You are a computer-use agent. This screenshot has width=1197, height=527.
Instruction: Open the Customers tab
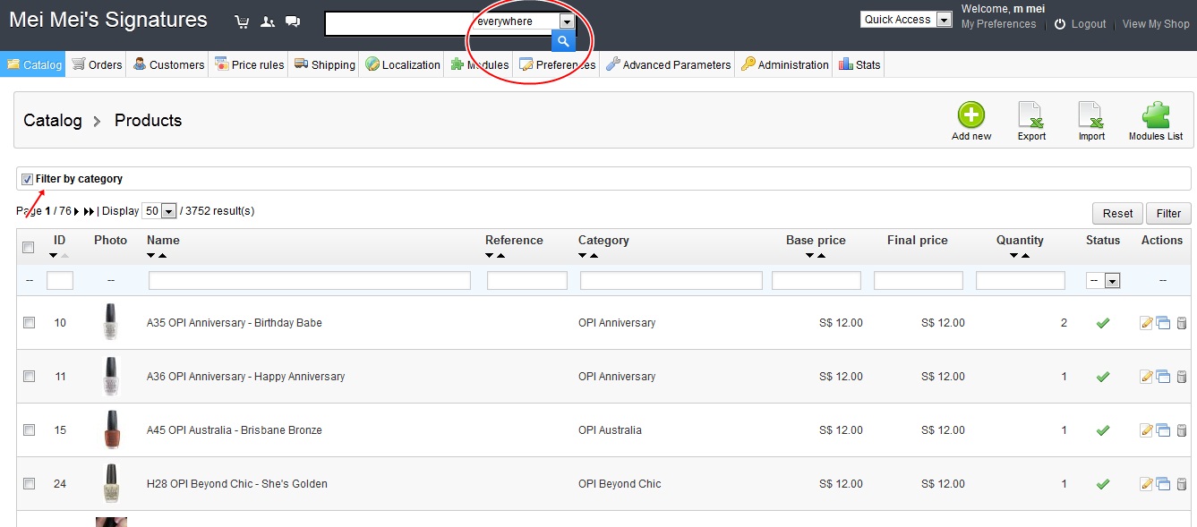tap(168, 64)
